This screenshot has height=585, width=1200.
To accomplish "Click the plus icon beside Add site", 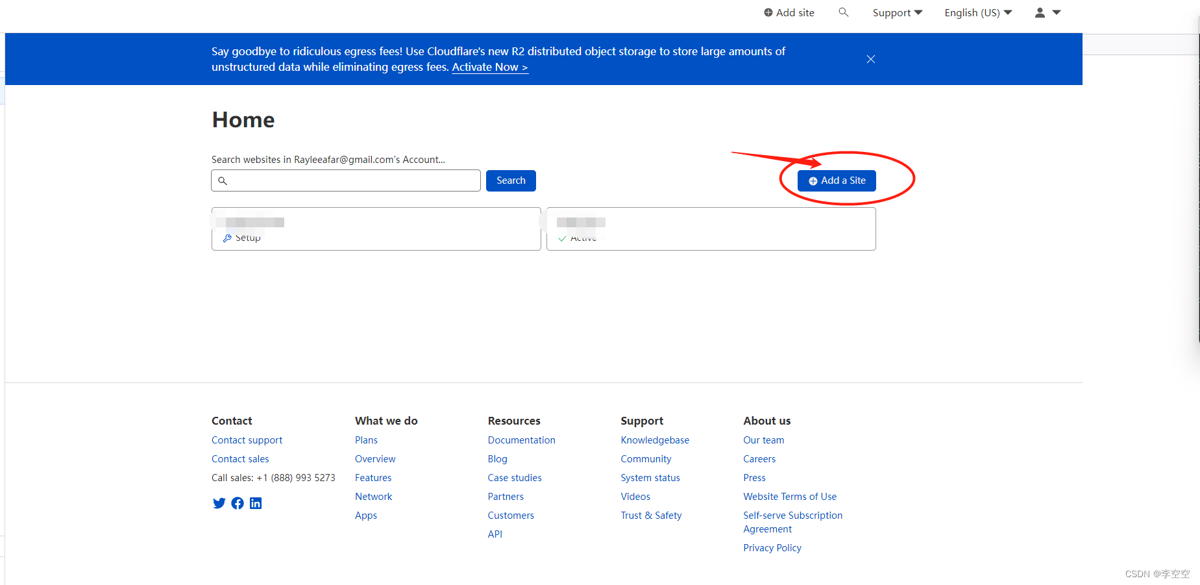I will pos(768,12).
